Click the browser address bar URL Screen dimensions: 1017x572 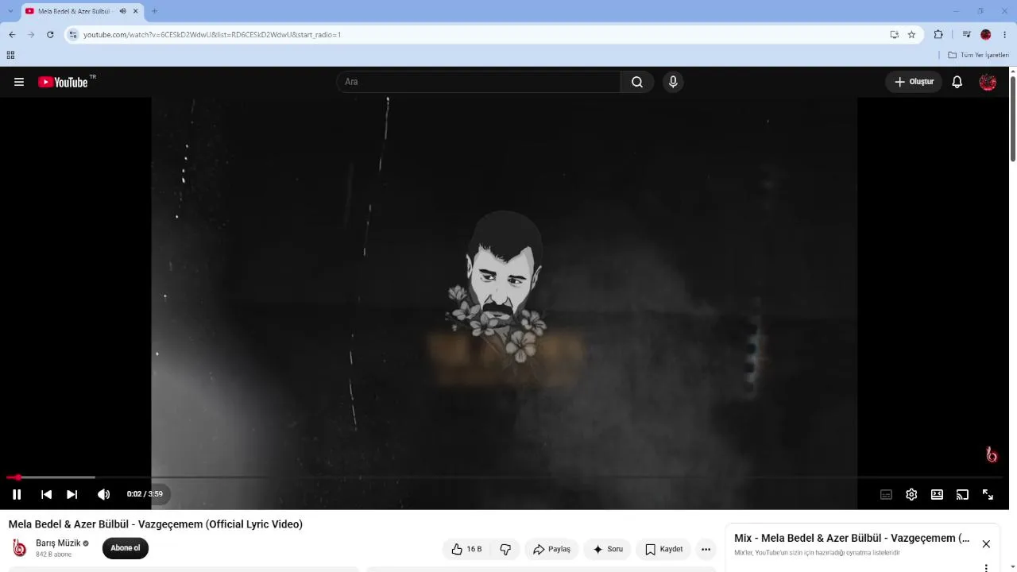(212, 35)
